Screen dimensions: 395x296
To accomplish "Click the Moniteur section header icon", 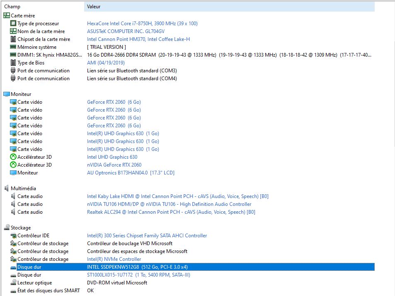I will click(x=7, y=94).
